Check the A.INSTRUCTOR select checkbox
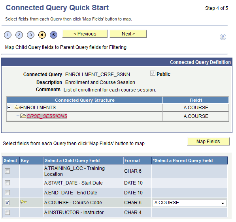Image resolution: width=236 pixels, height=222 pixels. tap(7, 213)
